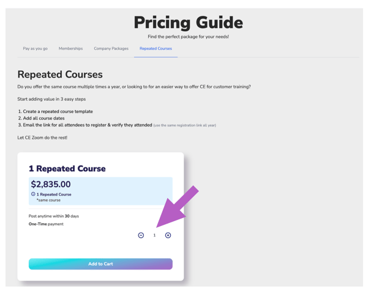Click the "Add all course dates" step

click(x=43, y=119)
